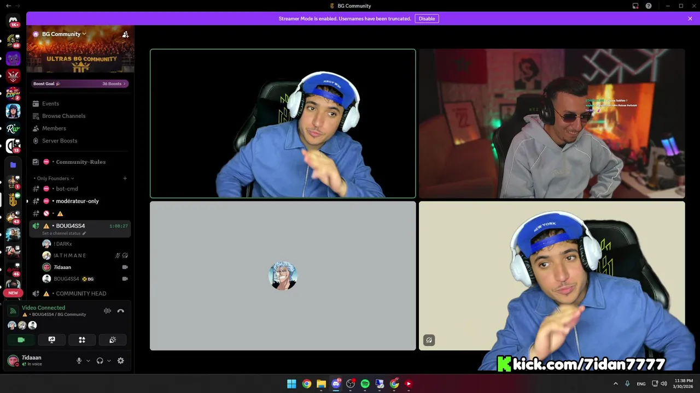Open the taskbar clock 11:38 PM
This screenshot has height=393, width=700.
(x=684, y=384)
